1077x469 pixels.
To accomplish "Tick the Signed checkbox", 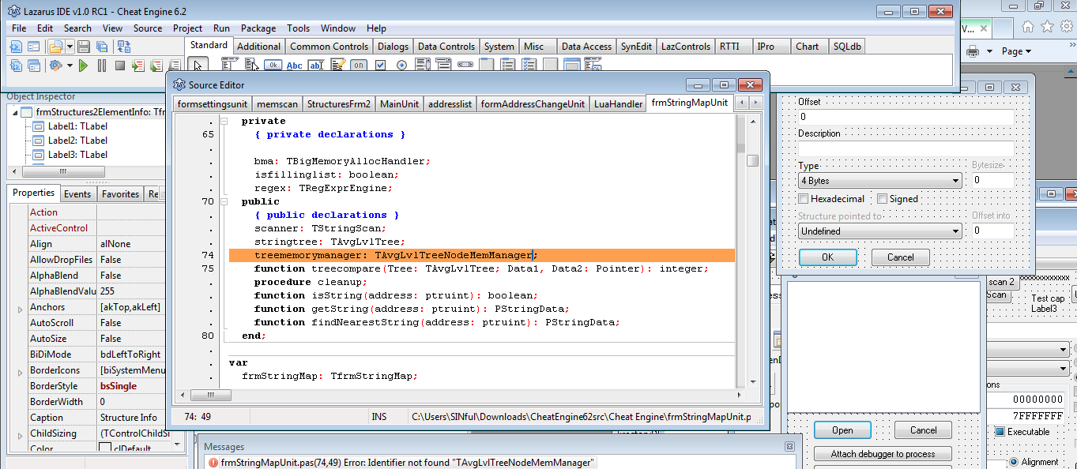I will click(883, 199).
